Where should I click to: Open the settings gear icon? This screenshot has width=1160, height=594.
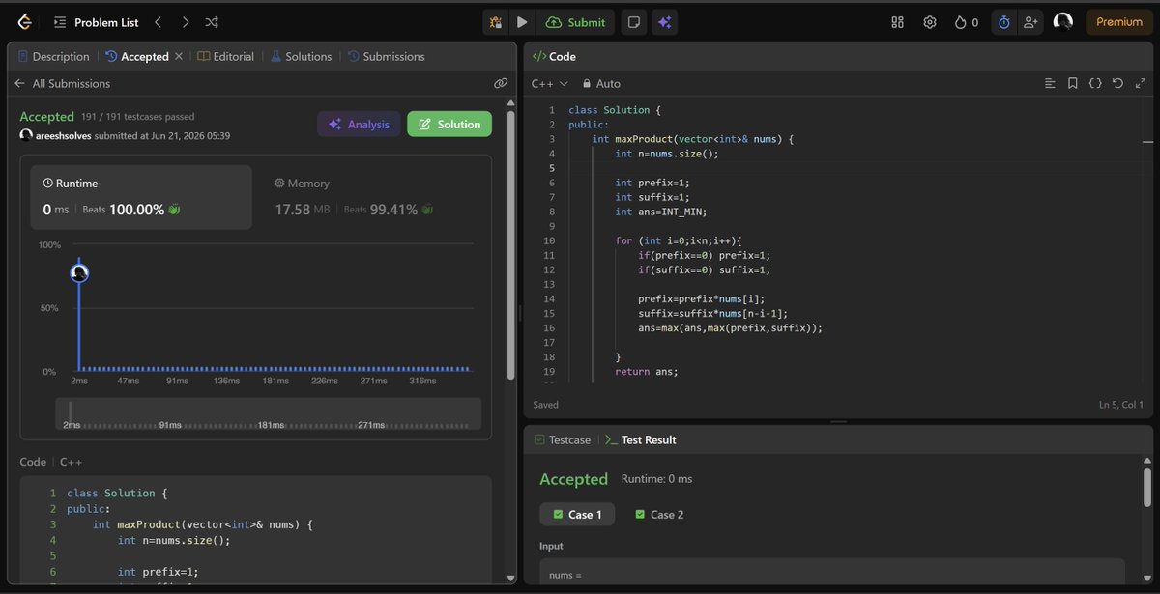click(x=929, y=21)
